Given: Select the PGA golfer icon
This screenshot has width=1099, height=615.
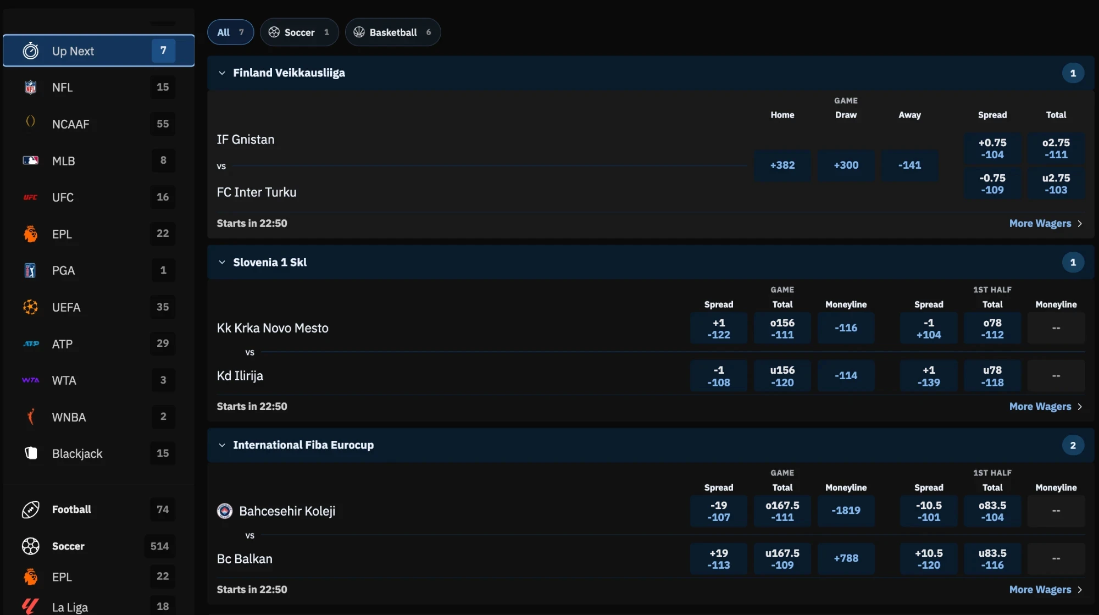Looking at the screenshot, I should point(31,270).
